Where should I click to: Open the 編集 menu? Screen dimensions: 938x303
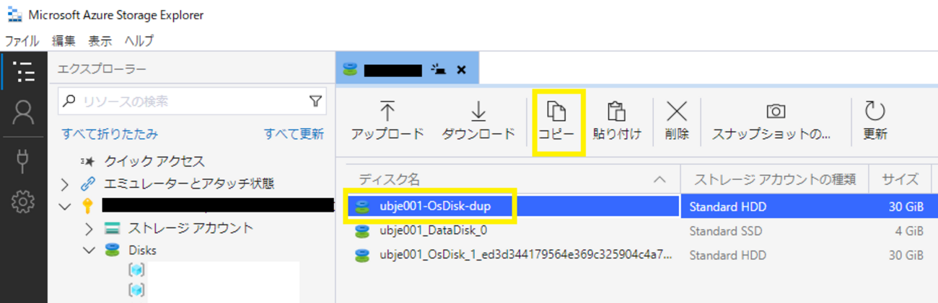(x=63, y=41)
